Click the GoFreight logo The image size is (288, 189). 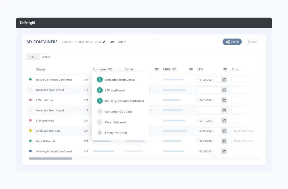[28, 23]
